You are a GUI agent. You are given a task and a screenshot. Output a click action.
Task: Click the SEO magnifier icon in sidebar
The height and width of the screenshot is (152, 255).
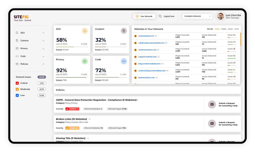click(x=17, y=33)
